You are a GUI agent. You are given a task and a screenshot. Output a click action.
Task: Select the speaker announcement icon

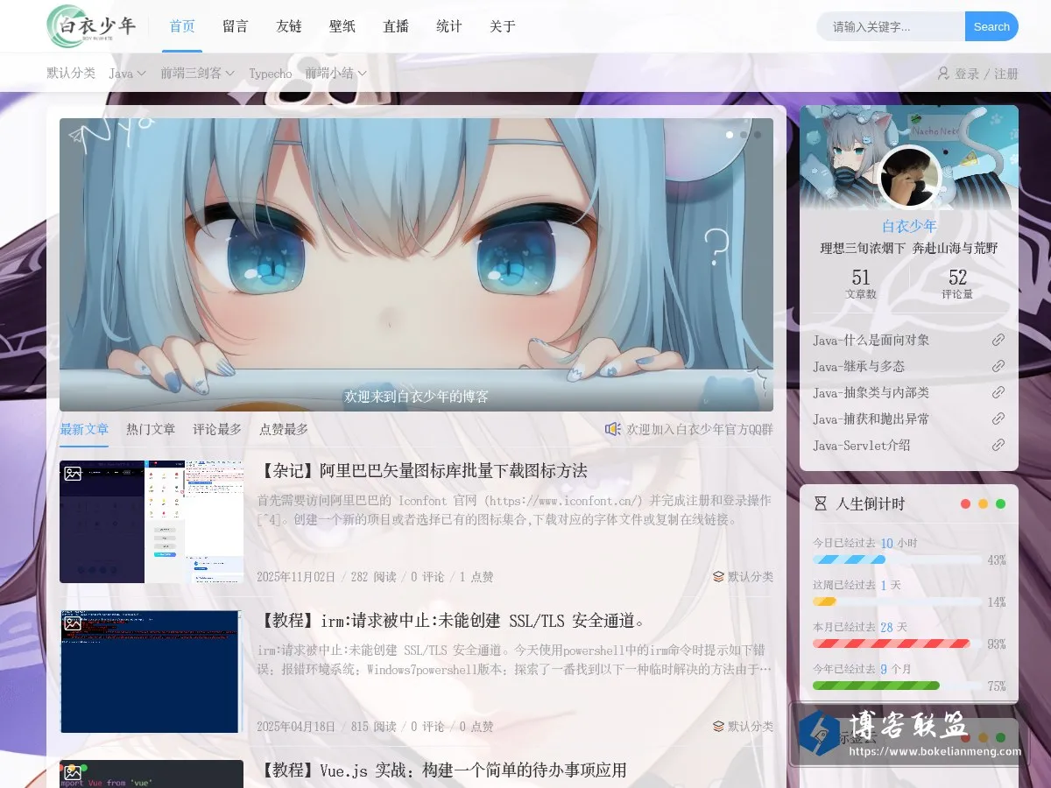point(613,429)
